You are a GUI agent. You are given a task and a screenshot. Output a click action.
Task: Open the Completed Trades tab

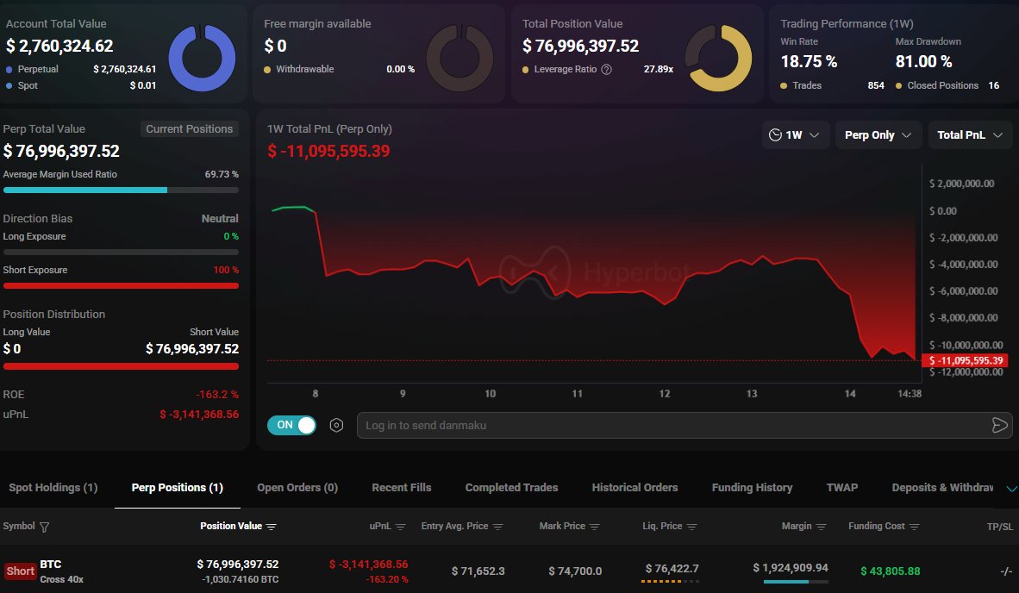coord(511,488)
